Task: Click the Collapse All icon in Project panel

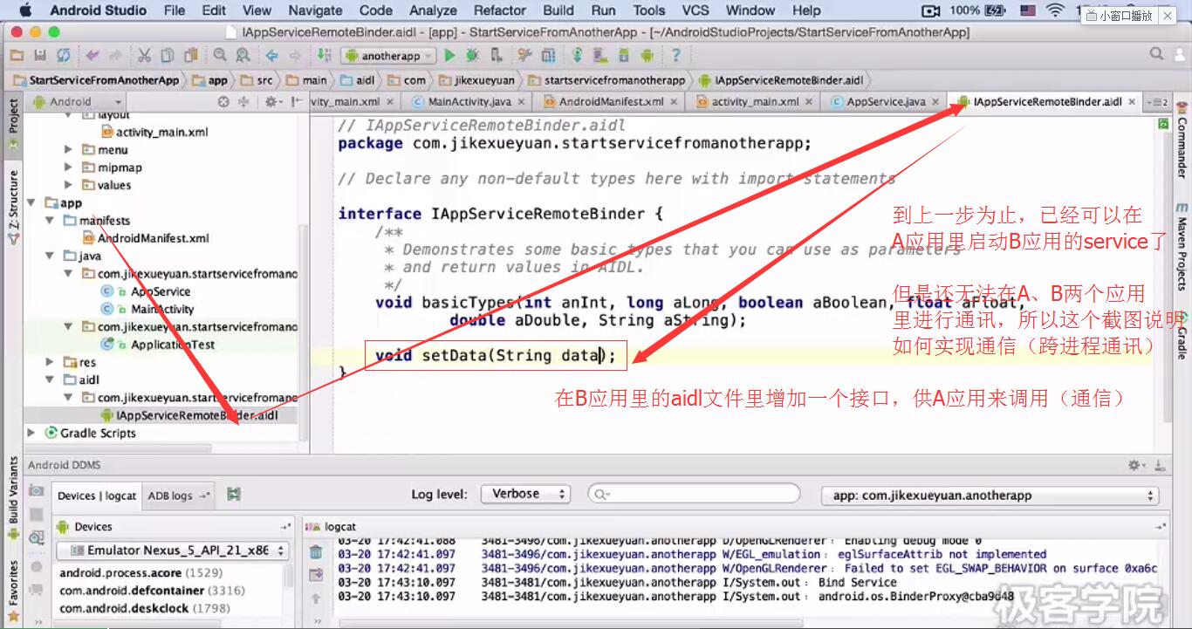Action: pyautogui.click(x=243, y=101)
